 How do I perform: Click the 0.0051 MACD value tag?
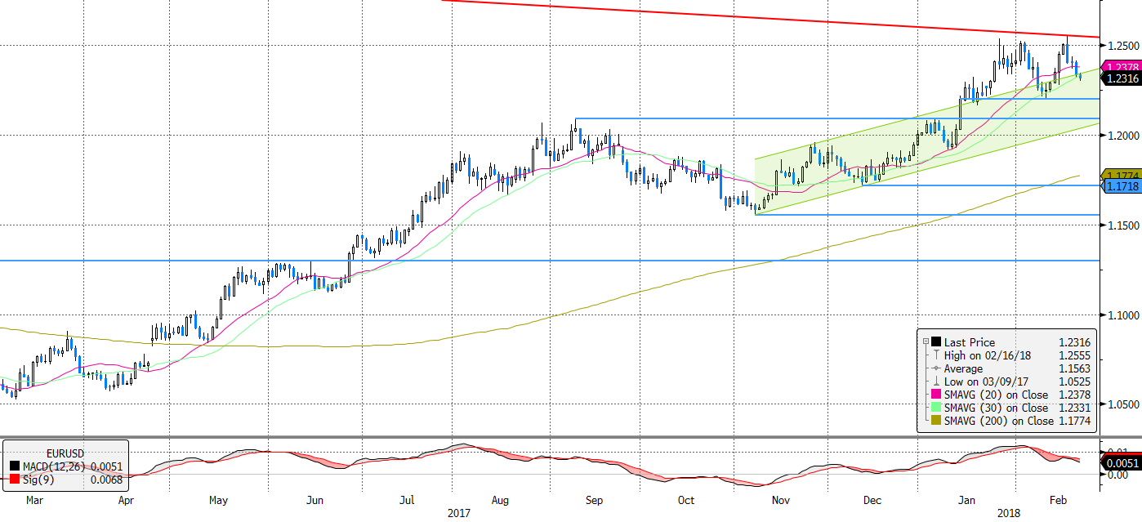(x=1121, y=464)
